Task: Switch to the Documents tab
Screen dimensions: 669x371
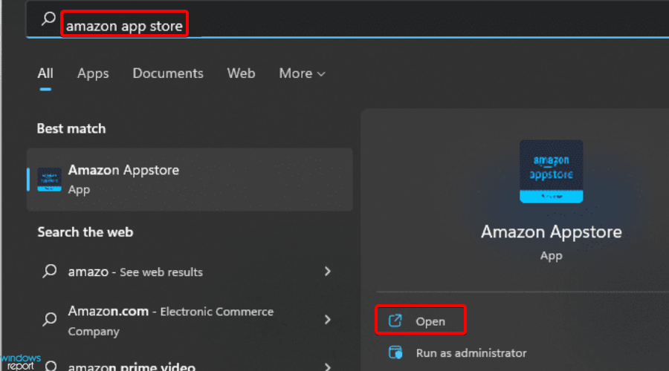Action: [168, 73]
